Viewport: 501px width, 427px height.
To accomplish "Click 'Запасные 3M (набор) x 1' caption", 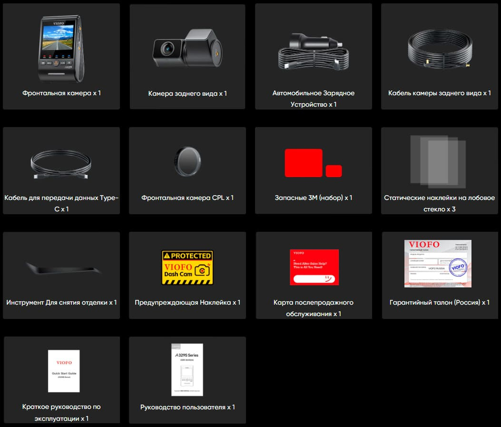I will pyautogui.click(x=314, y=198).
